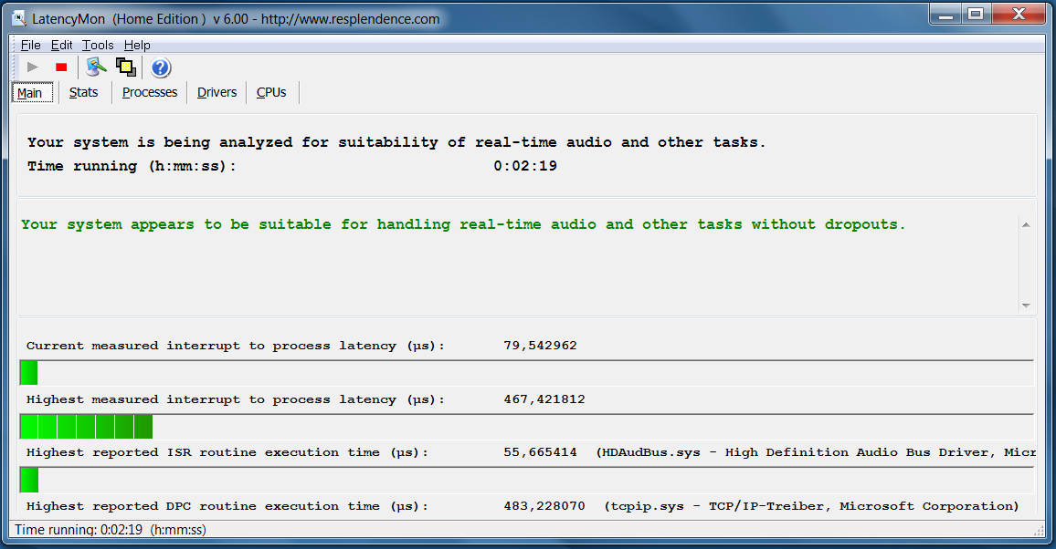
Task: Open the Help menu
Action: pyautogui.click(x=137, y=45)
